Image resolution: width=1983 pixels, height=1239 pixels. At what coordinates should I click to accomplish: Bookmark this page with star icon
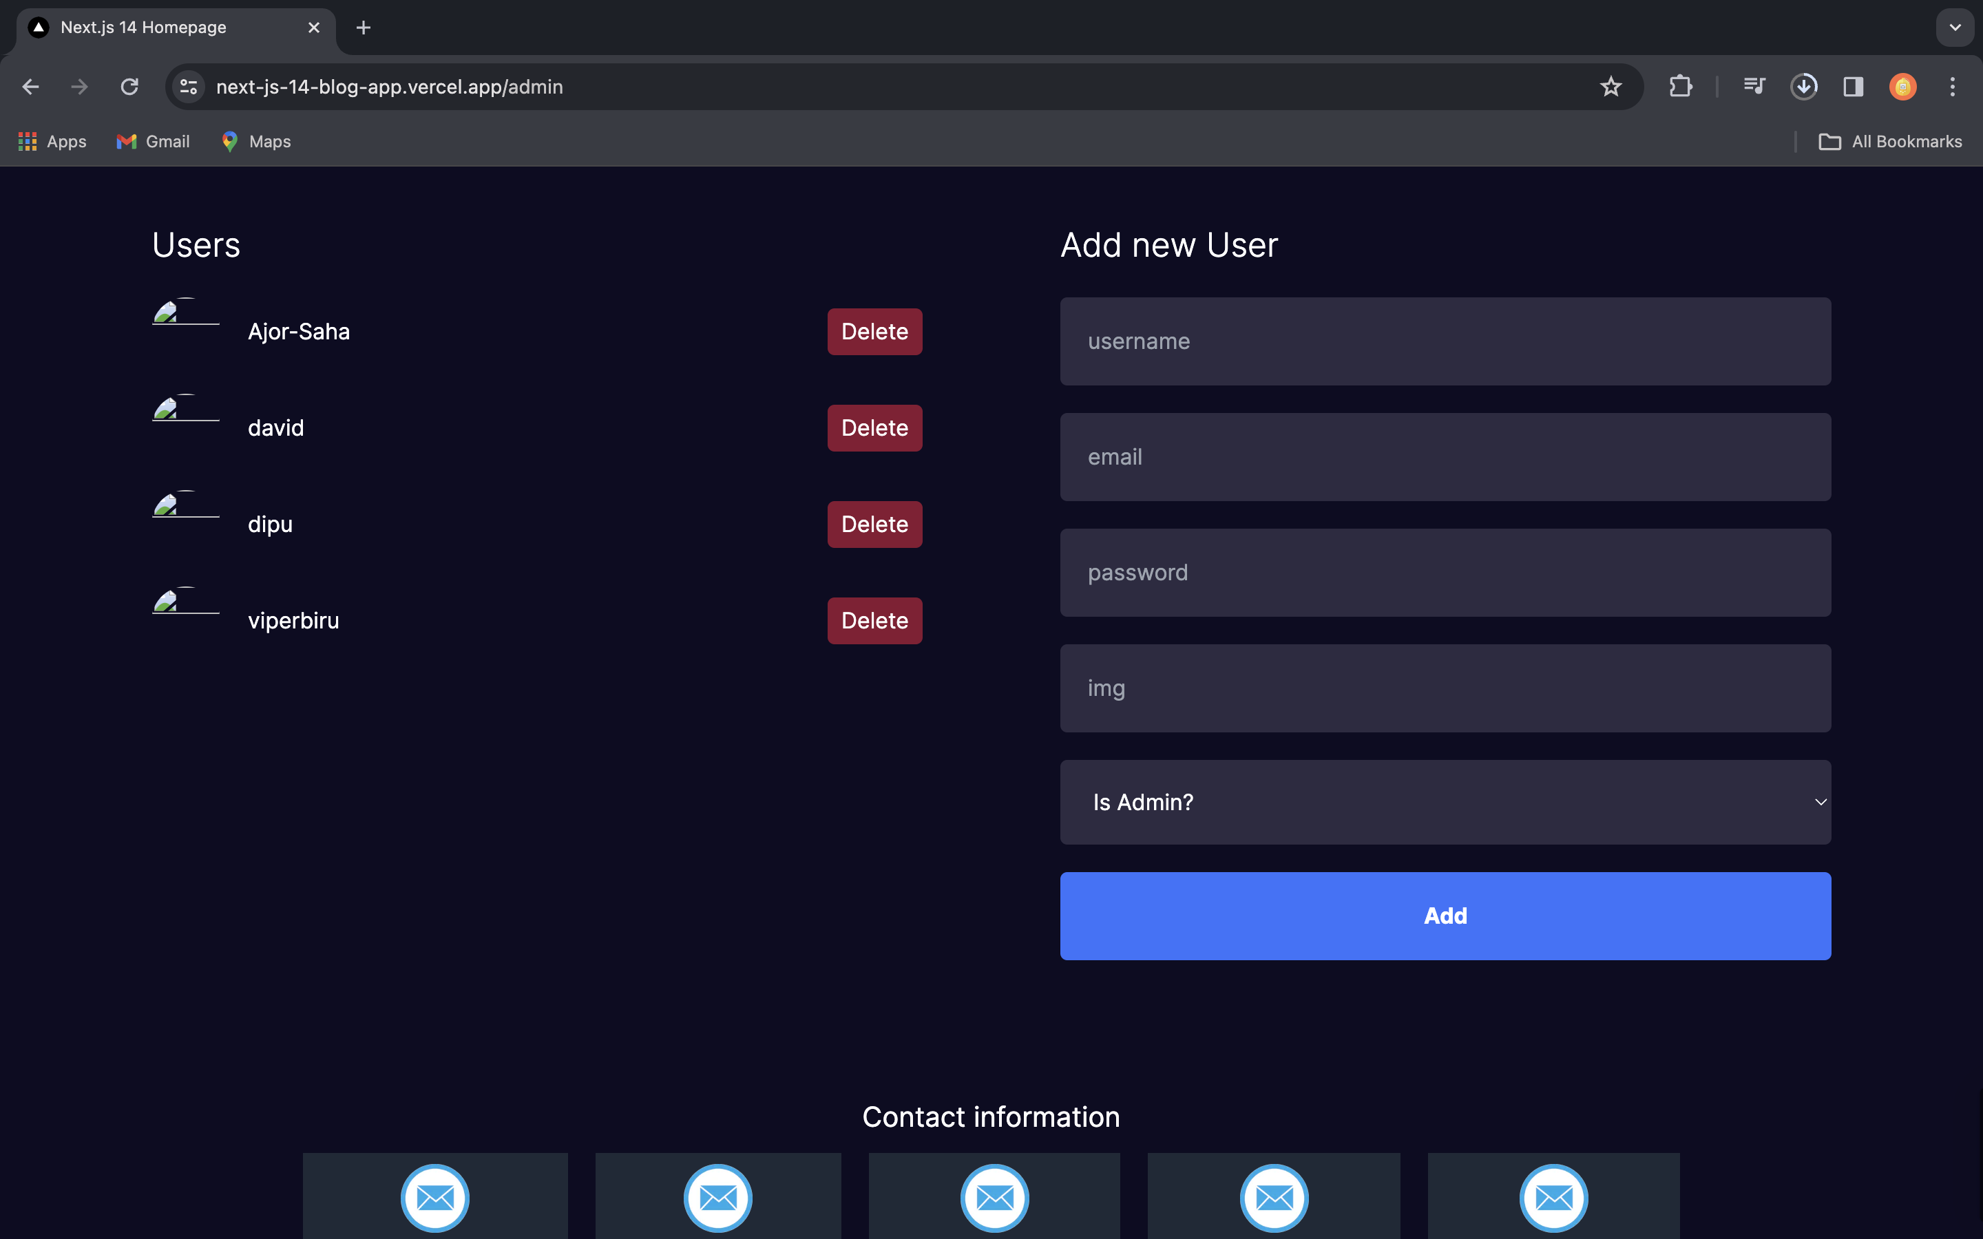pyautogui.click(x=1610, y=87)
